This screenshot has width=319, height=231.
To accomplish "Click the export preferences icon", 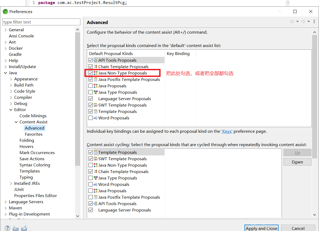I will pos(24,228).
